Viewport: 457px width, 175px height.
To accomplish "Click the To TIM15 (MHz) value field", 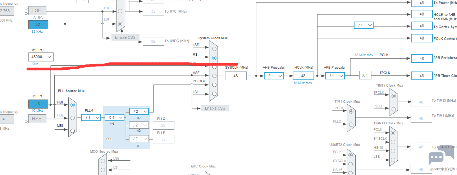I will 421,102.
